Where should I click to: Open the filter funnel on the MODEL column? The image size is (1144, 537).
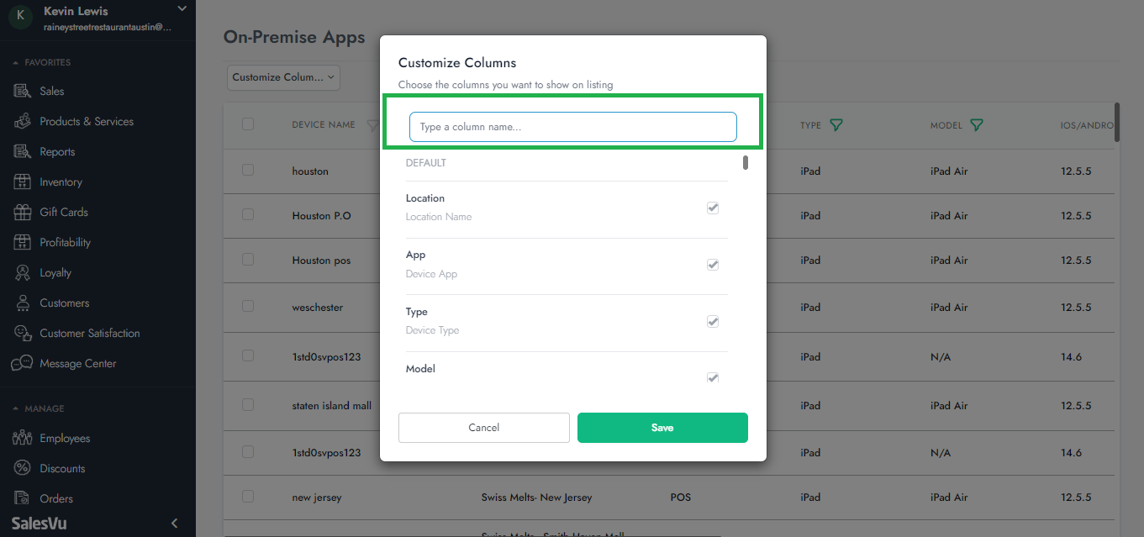click(x=977, y=124)
